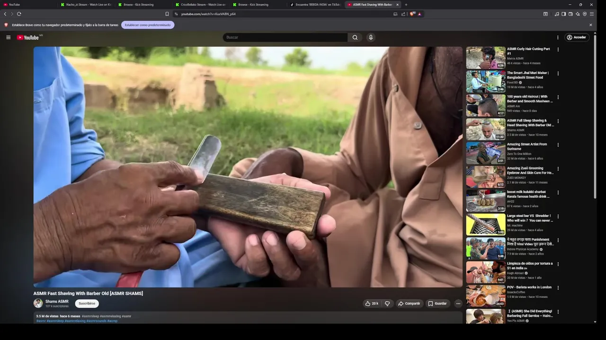606x340 pixels.
Task: Switch to Nacho_zt Stream Kick tab
Action: [x=85, y=5]
